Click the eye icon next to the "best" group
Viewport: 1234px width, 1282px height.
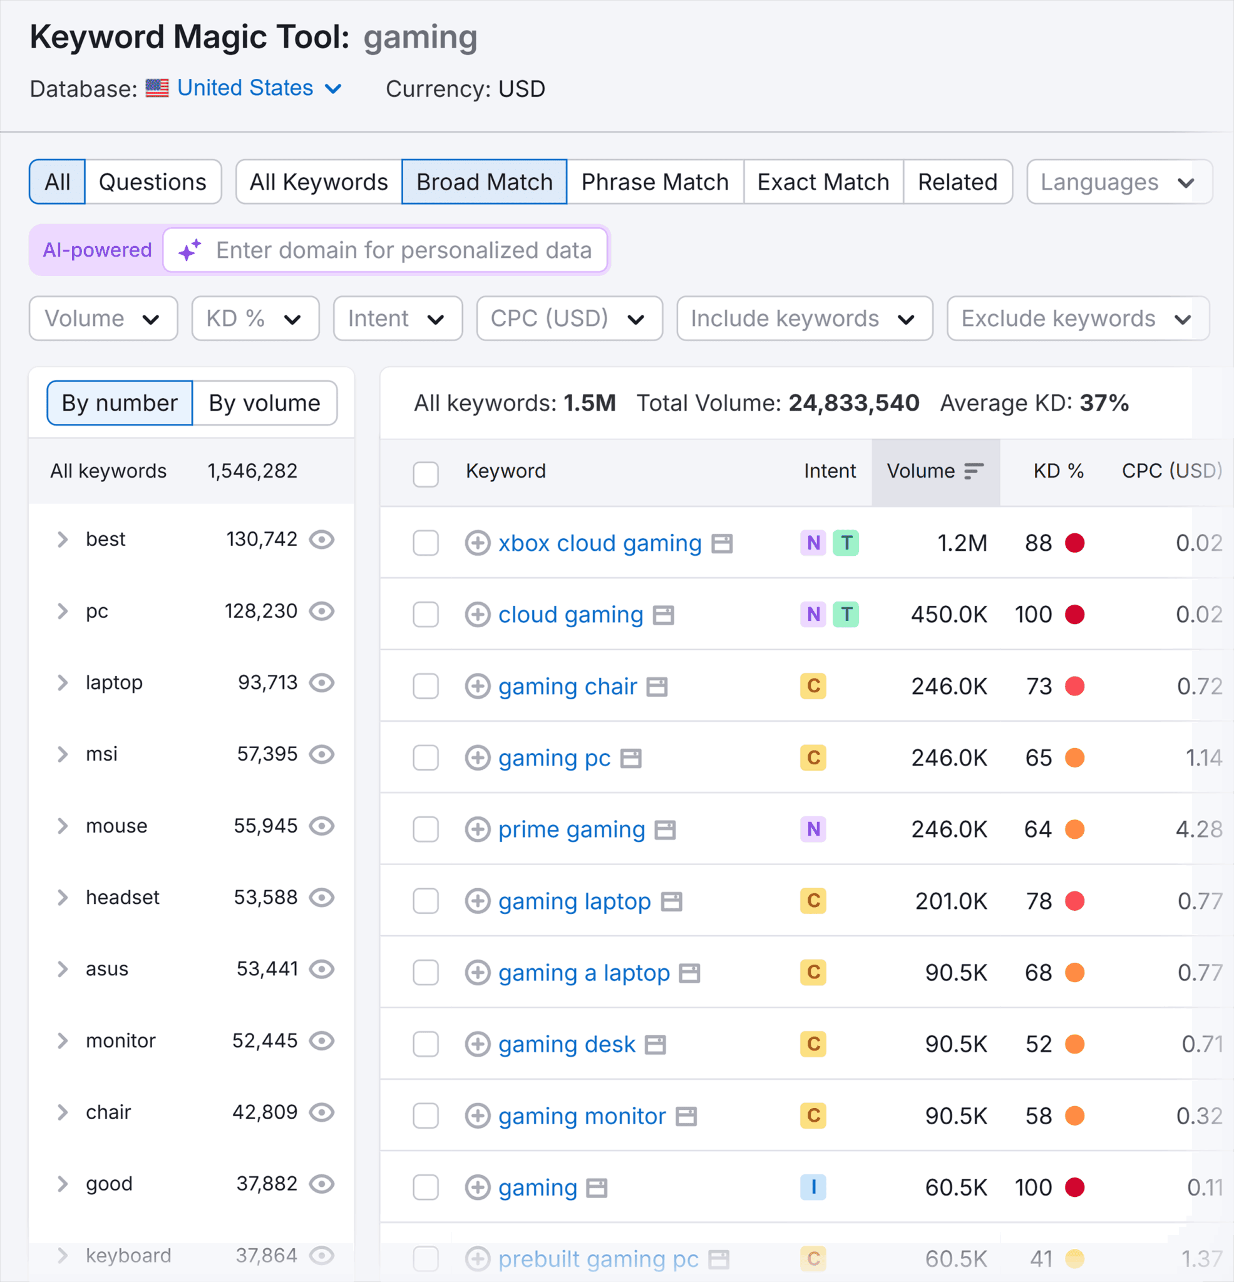coord(322,539)
